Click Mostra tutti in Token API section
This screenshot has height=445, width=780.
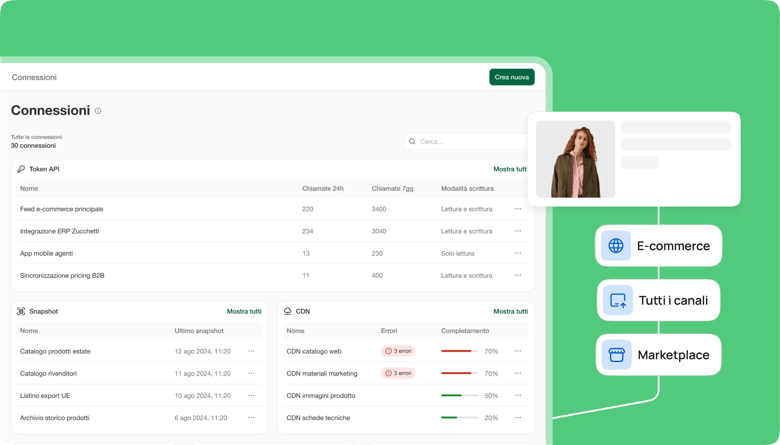(x=510, y=169)
